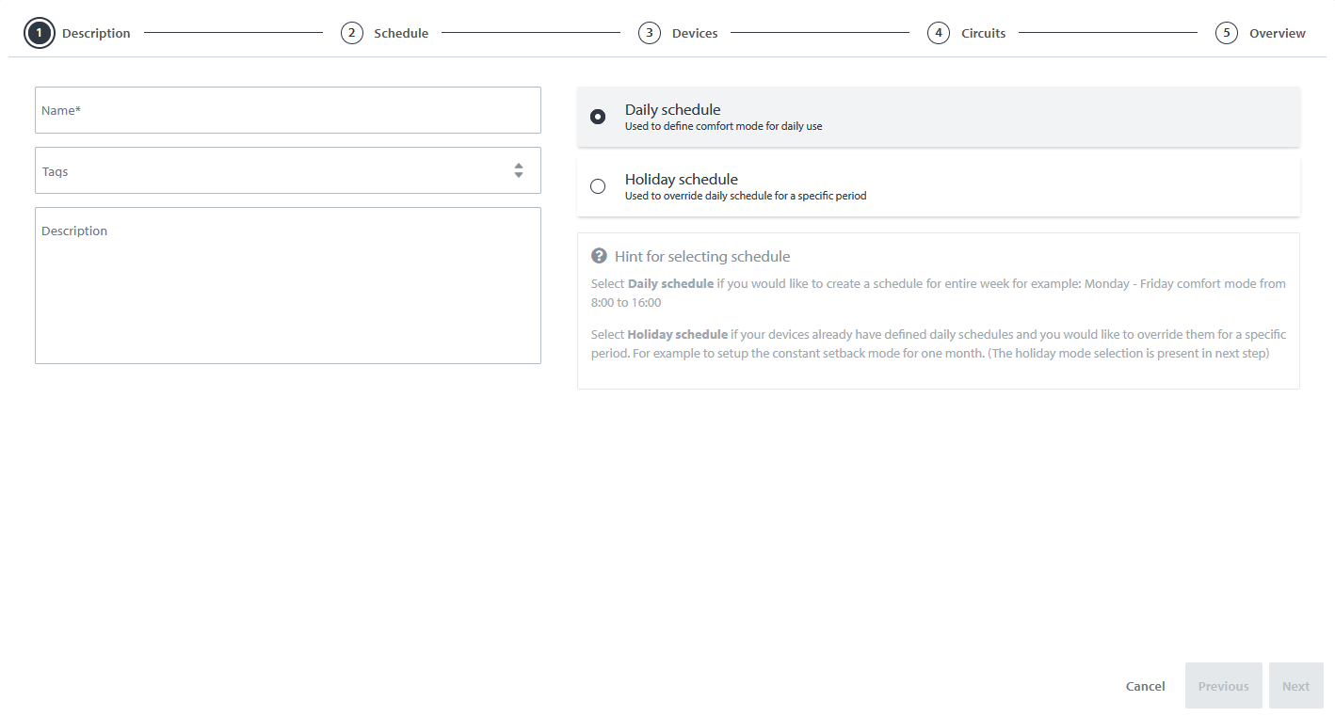Jump to the Circuits step label
1335x717 pixels.
point(983,33)
